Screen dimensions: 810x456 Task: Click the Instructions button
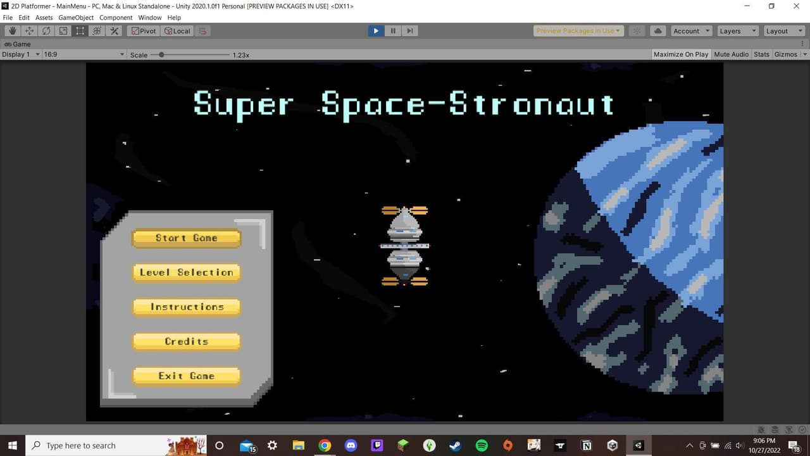pos(186,307)
